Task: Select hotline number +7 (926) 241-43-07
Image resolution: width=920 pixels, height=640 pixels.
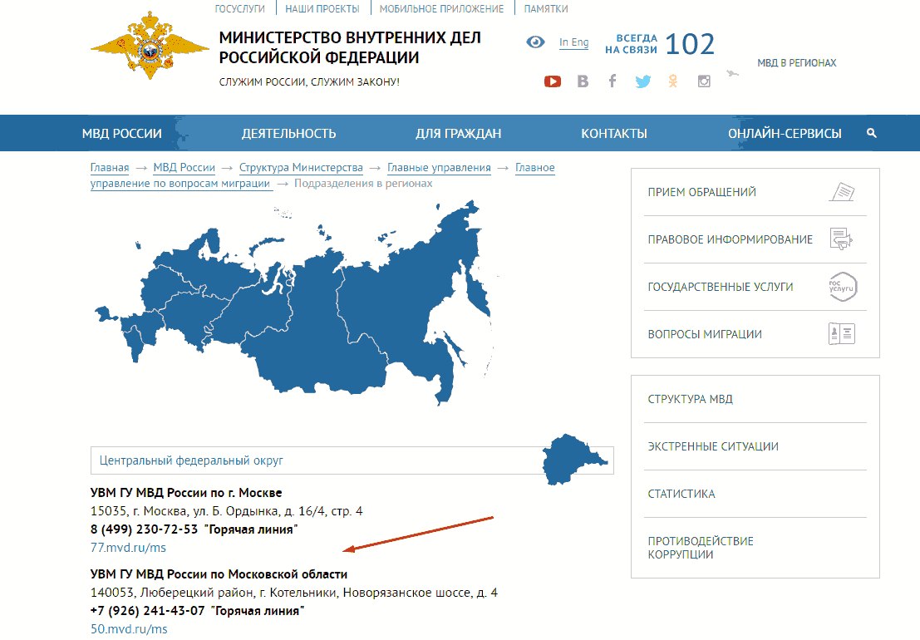Action: point(147,611)
